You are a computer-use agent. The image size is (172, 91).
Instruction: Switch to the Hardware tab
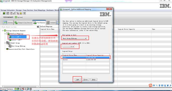point(51,23)
